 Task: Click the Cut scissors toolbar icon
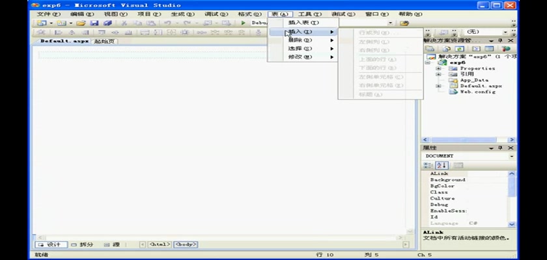pyautogui.click(x=124, y=23)
